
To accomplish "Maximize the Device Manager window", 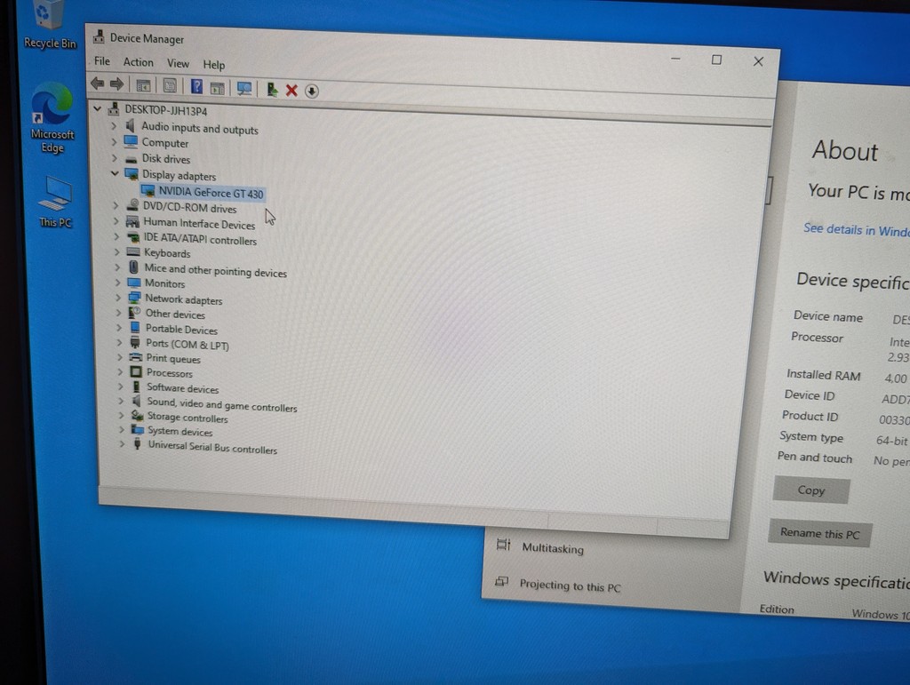I will point(717,60).
